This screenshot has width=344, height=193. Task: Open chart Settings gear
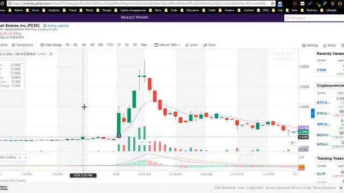tap(304, 46)
